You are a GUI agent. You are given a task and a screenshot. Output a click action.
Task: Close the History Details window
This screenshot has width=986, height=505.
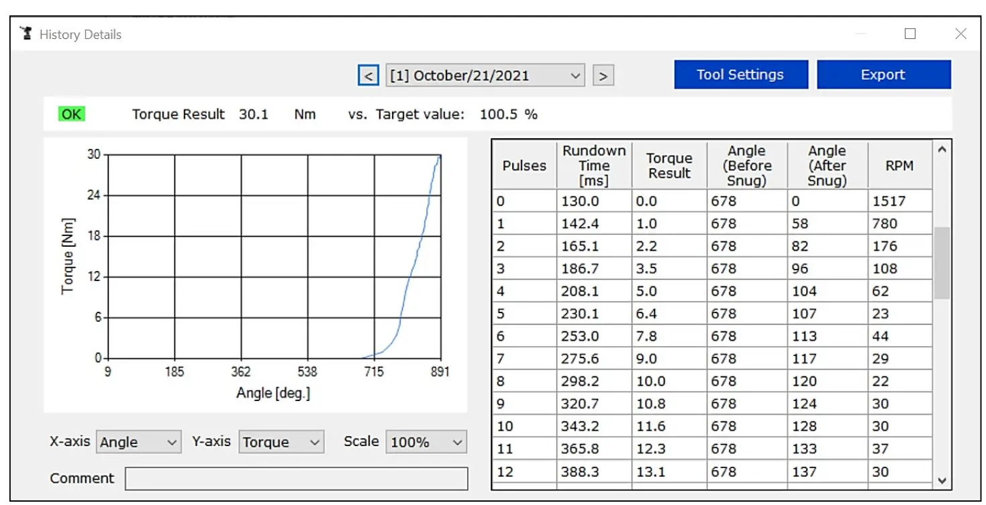tap(960, 34)
